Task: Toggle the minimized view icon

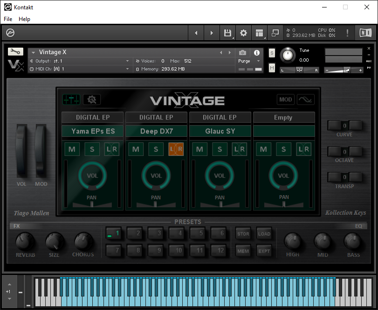Action: (x=275, y=33)
